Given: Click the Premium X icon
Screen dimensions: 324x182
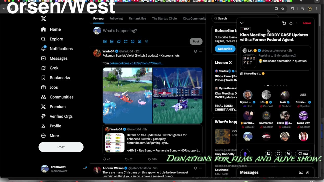Looking at the screenshot, I should [44, 107].
